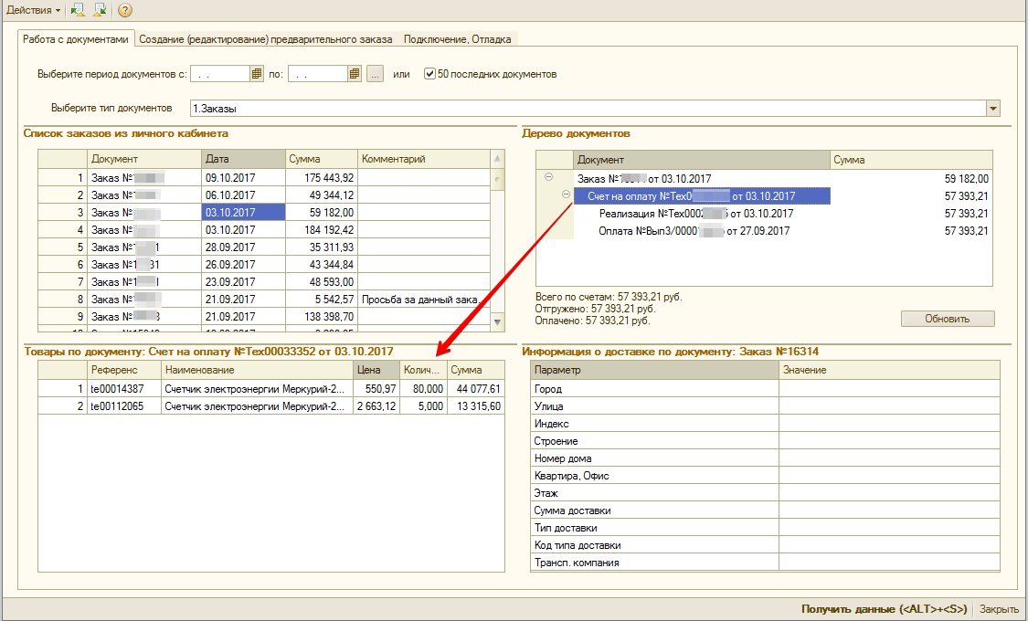The width and height of the screenshot is (1028, 621).
Task: Open calendar picker for period start date
Action: pos(257,74)
